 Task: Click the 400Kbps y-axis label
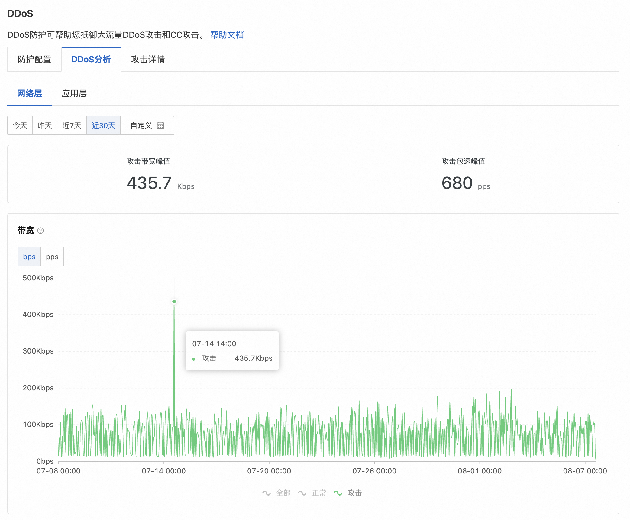coord(38,314)
